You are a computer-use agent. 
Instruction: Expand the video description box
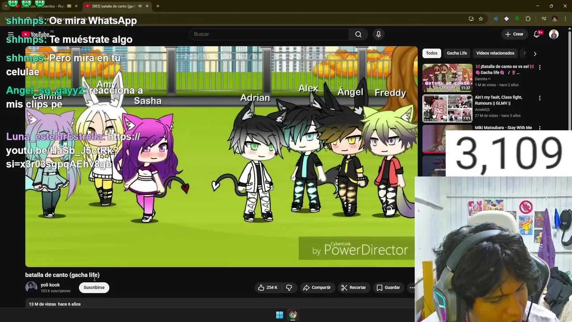tap(219, 304)
